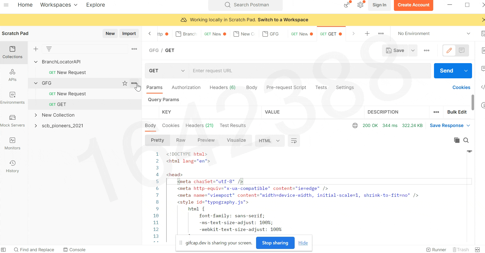
Task: Open request more actions next to Save
Action: 427,50
